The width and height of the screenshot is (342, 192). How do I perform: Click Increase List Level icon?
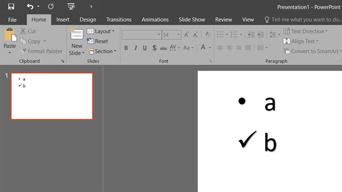coord(260,35)
